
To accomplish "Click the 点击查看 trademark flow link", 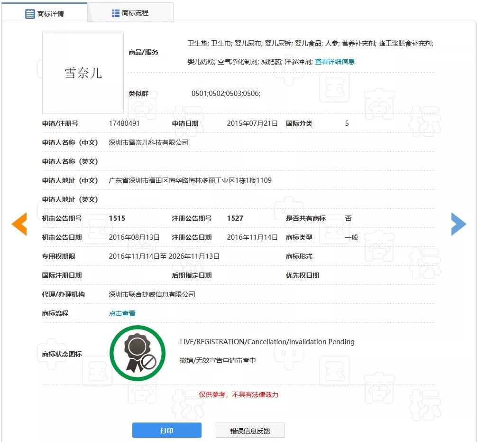I will (x=122, y=313).
